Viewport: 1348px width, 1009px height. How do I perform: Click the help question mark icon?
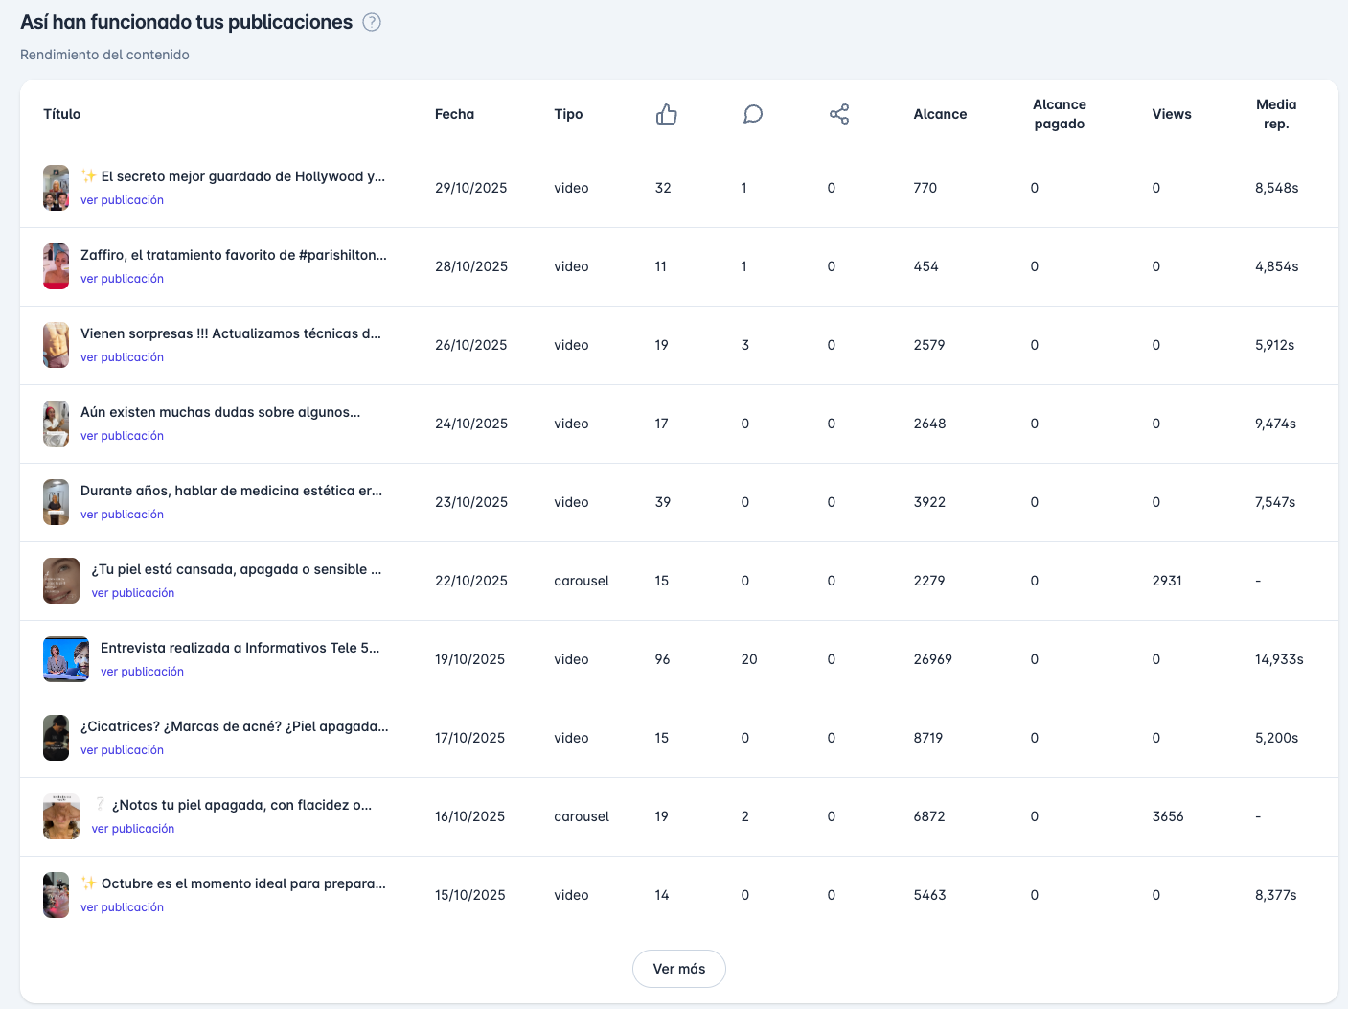[x=372, y=23]
